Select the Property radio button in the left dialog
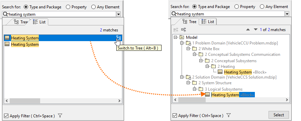Screen dimensions: 301x121 (x=68, y=7)
